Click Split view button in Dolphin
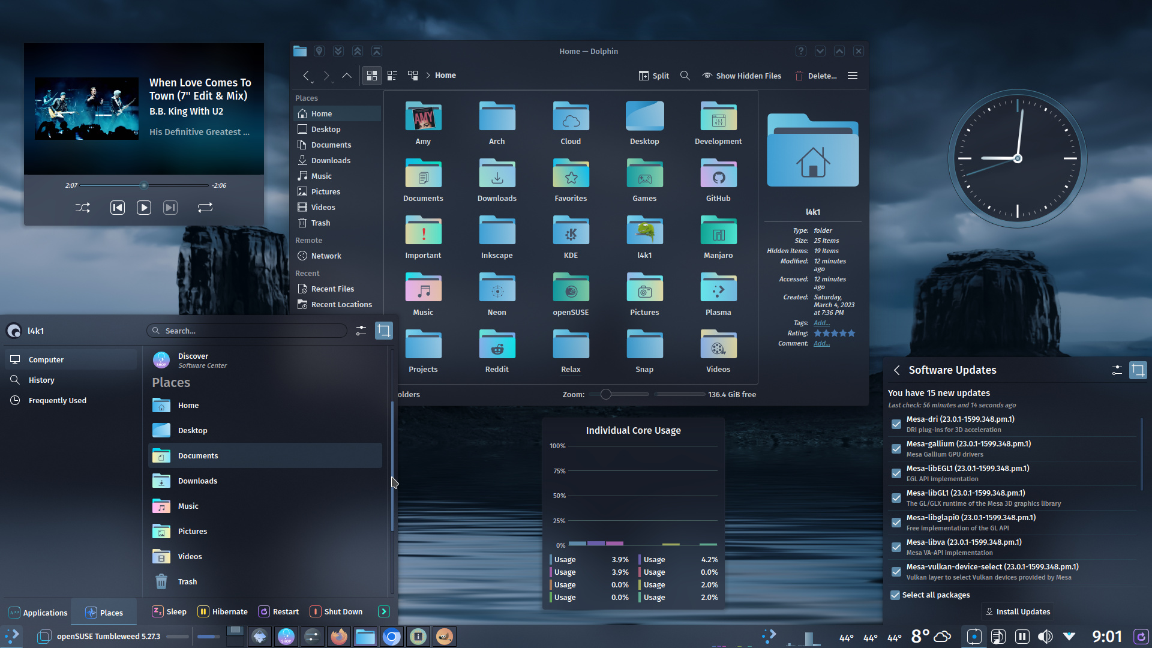Image resolution: width=1152 pixels, height=648 pixels. [654, 76]
